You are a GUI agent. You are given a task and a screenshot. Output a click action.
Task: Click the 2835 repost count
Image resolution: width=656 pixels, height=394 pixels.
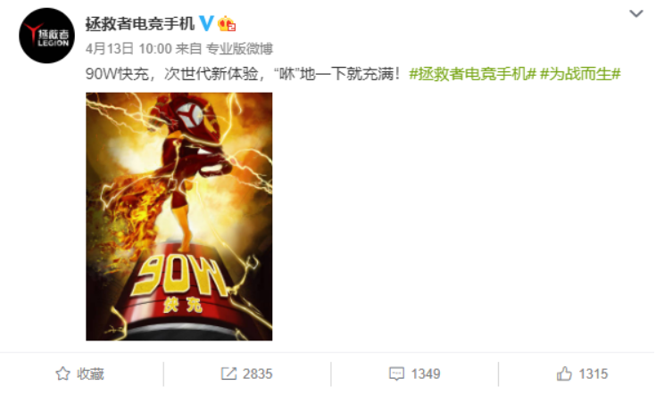coord(257,373)
